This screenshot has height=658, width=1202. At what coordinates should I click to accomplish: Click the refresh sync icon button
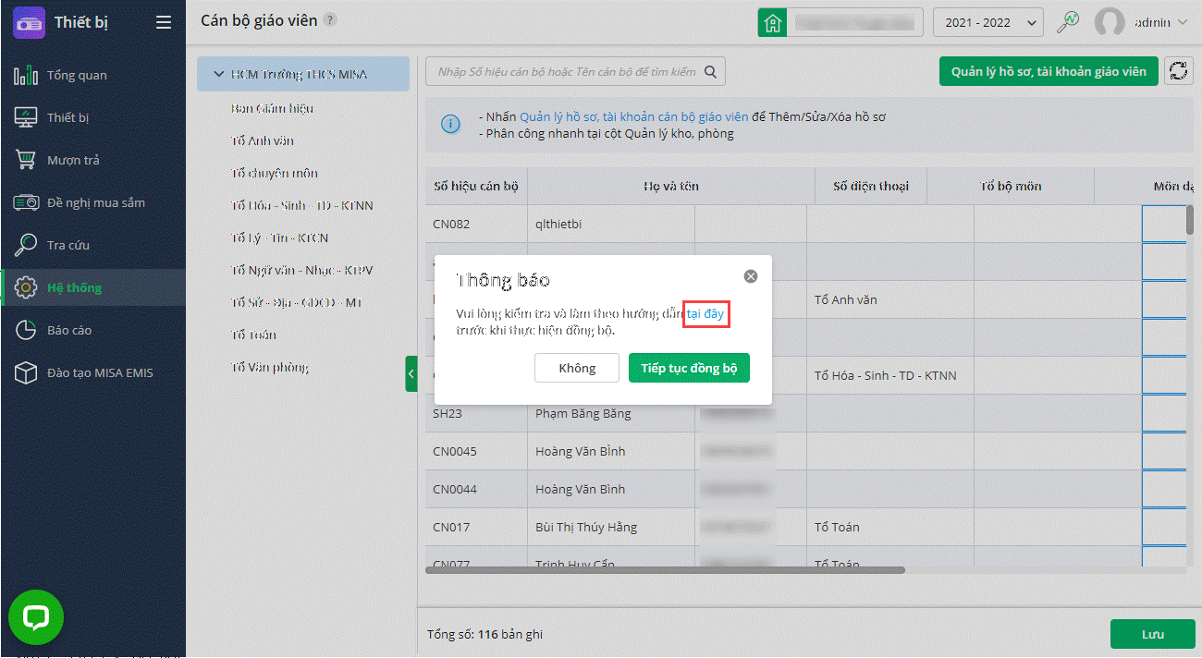[x=1178, y=71]
